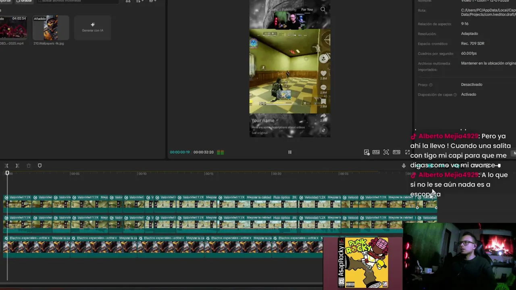This screenshot has height=290, width=516.
Task: Click the 00:05 mark on the timeline ruler
Action: (x=75, y=174)
